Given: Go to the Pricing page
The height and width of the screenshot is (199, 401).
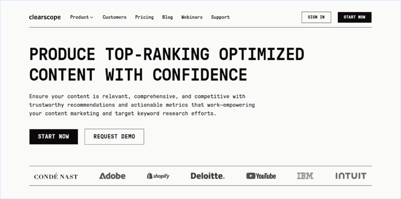Looking at the screenshot, I should (145, 17).
